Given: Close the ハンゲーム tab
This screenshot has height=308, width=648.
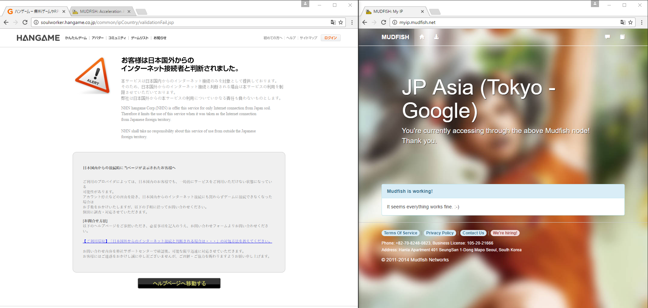Looking at the screenshot, I should [x=64, y=11].
